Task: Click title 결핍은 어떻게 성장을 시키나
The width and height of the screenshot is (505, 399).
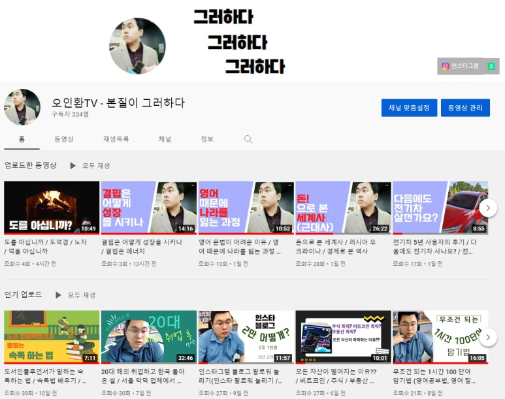Action: click(142, 246)
